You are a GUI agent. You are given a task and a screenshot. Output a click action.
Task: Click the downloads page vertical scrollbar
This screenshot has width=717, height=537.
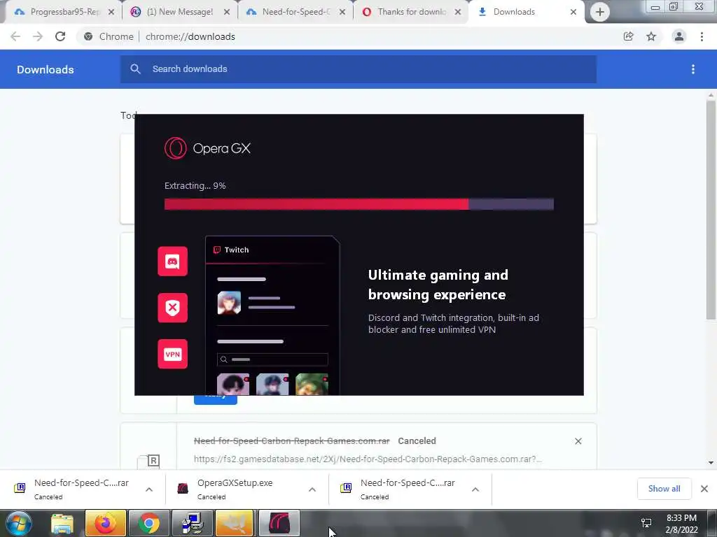tap(711, 210)
